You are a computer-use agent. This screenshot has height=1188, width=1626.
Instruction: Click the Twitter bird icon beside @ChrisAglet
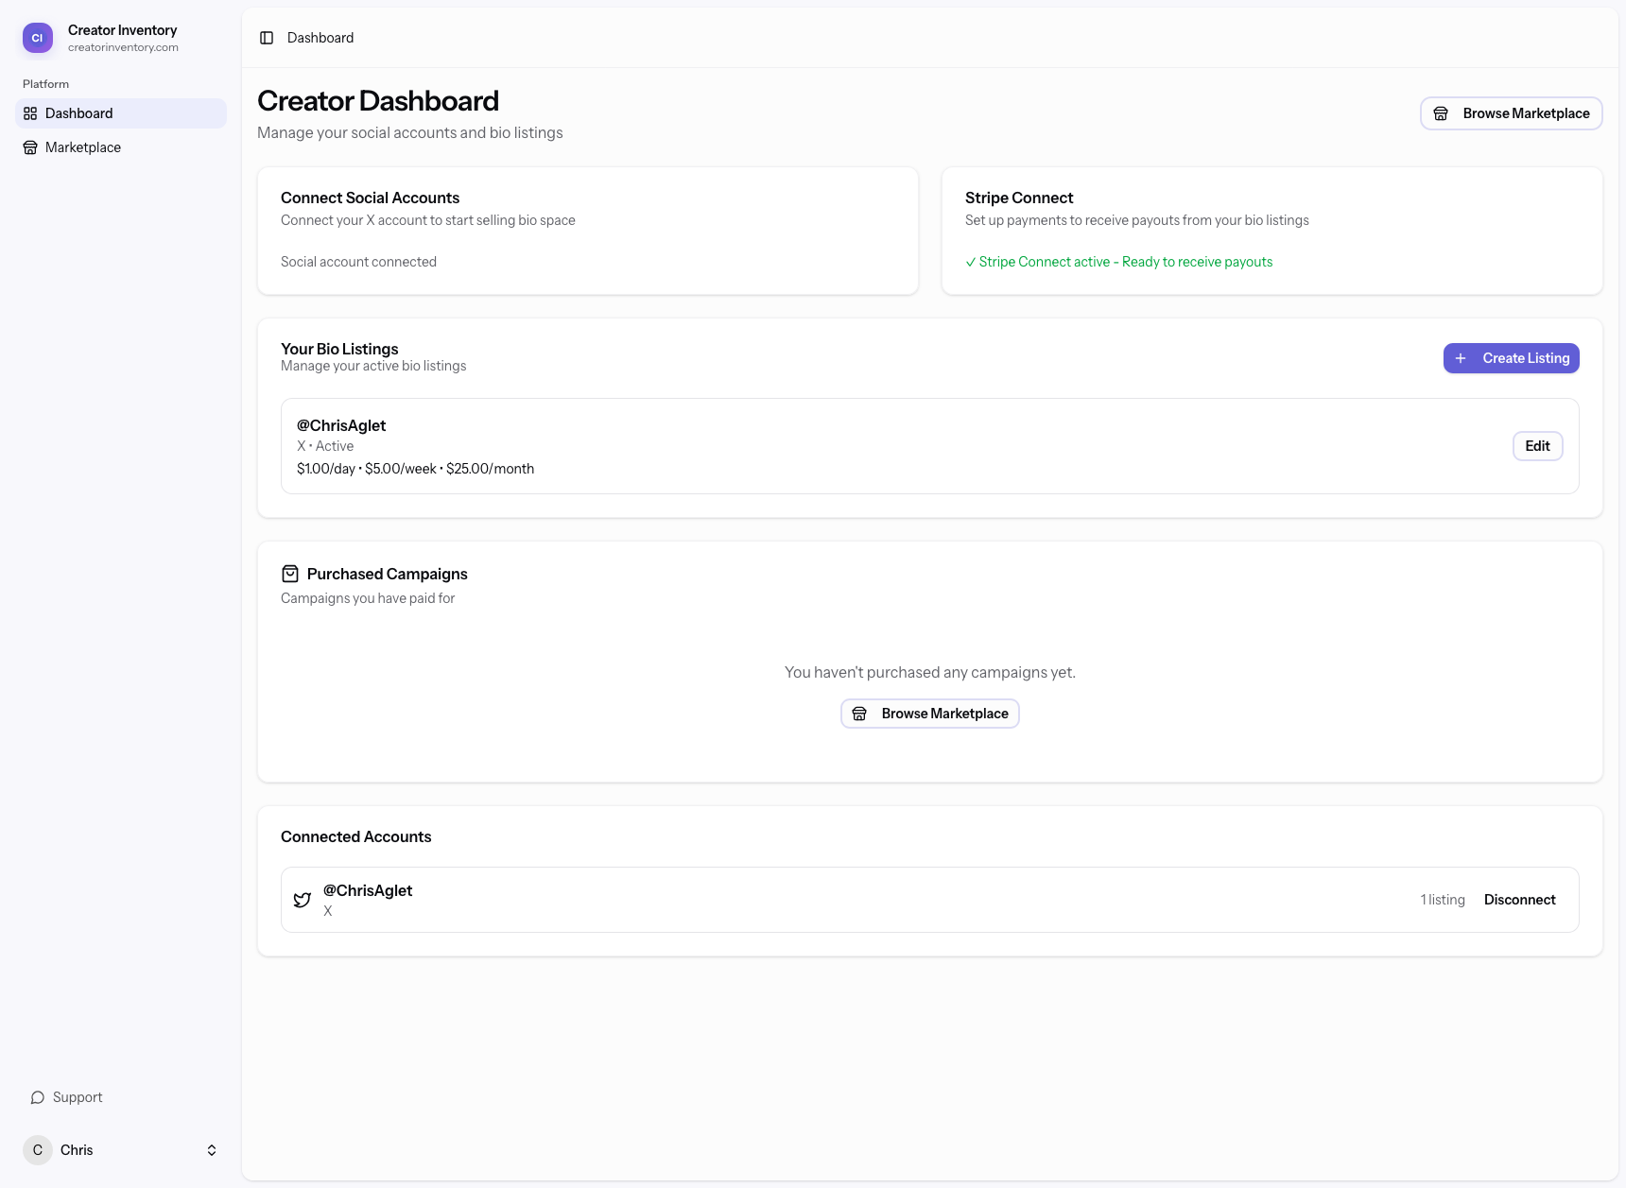click(x=302, y=899)
